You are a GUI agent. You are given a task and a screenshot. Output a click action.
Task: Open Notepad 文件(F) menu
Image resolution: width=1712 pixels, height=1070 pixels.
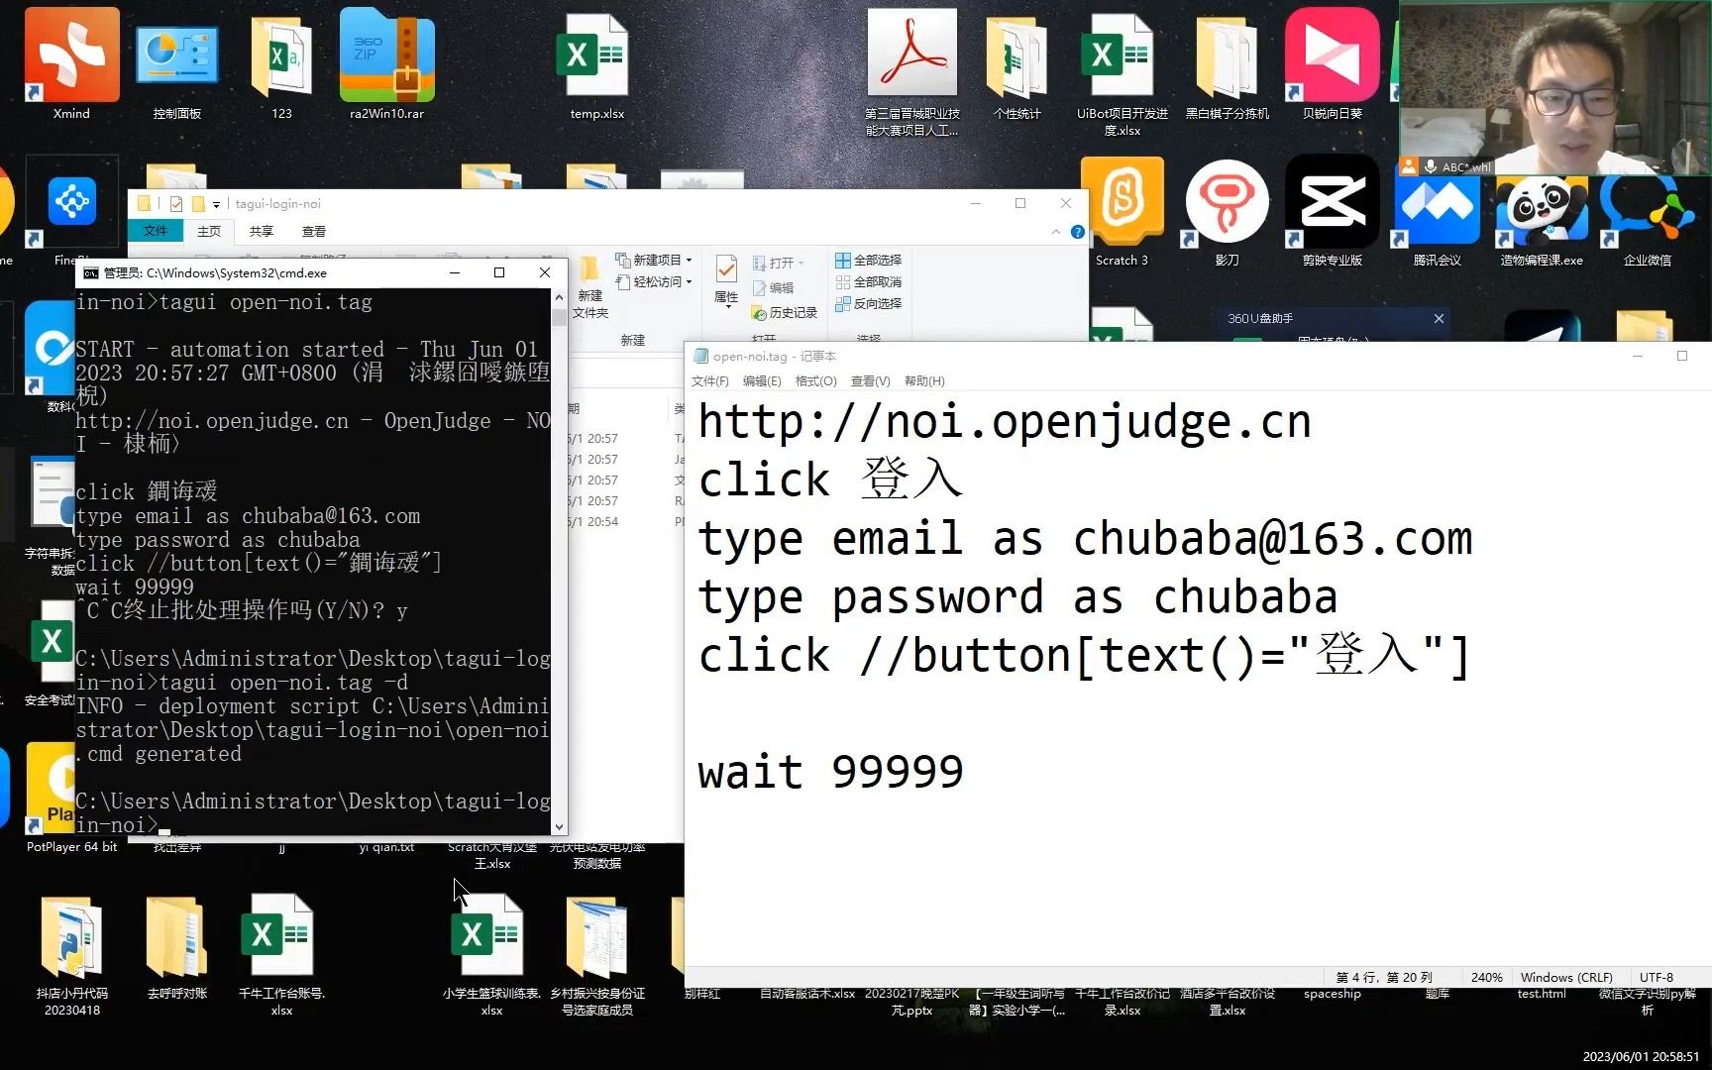click(x=709, y=381)
